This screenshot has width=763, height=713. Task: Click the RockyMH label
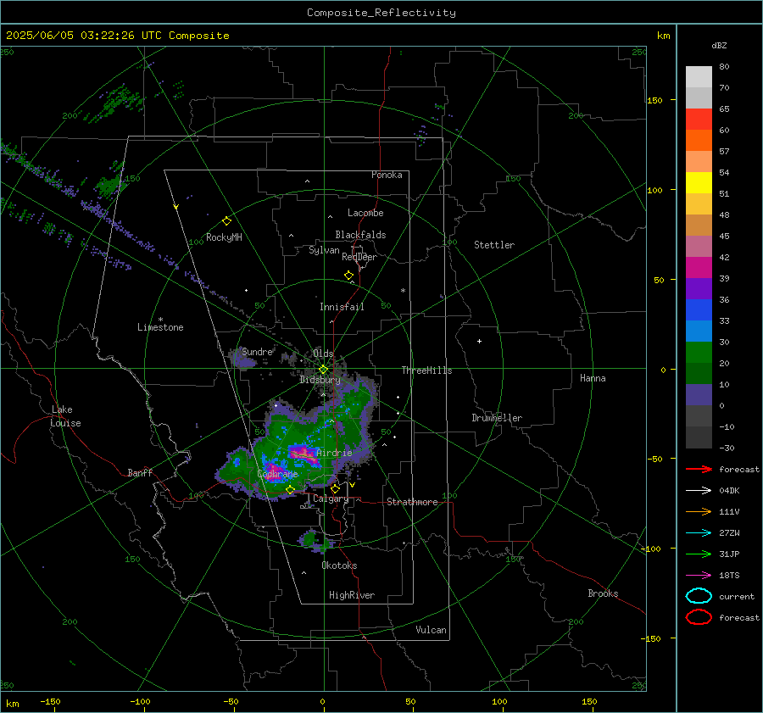point(224,237)
